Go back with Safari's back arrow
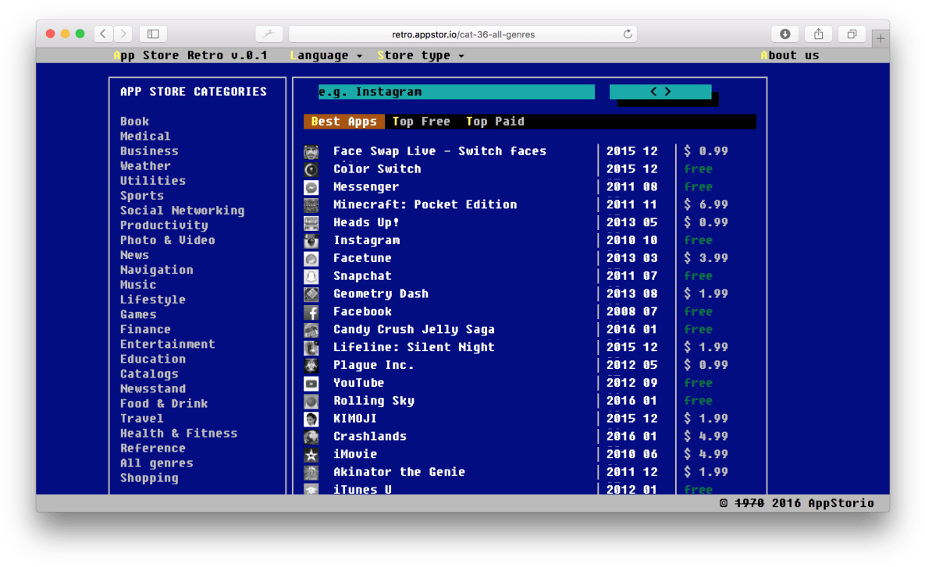The image size is (925, 567). tap(103, 34)
